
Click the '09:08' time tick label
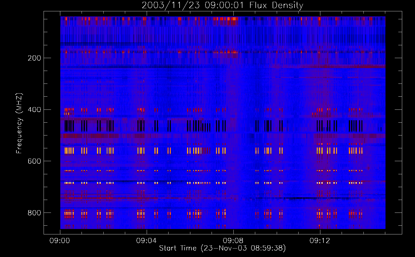coord(233,241)
